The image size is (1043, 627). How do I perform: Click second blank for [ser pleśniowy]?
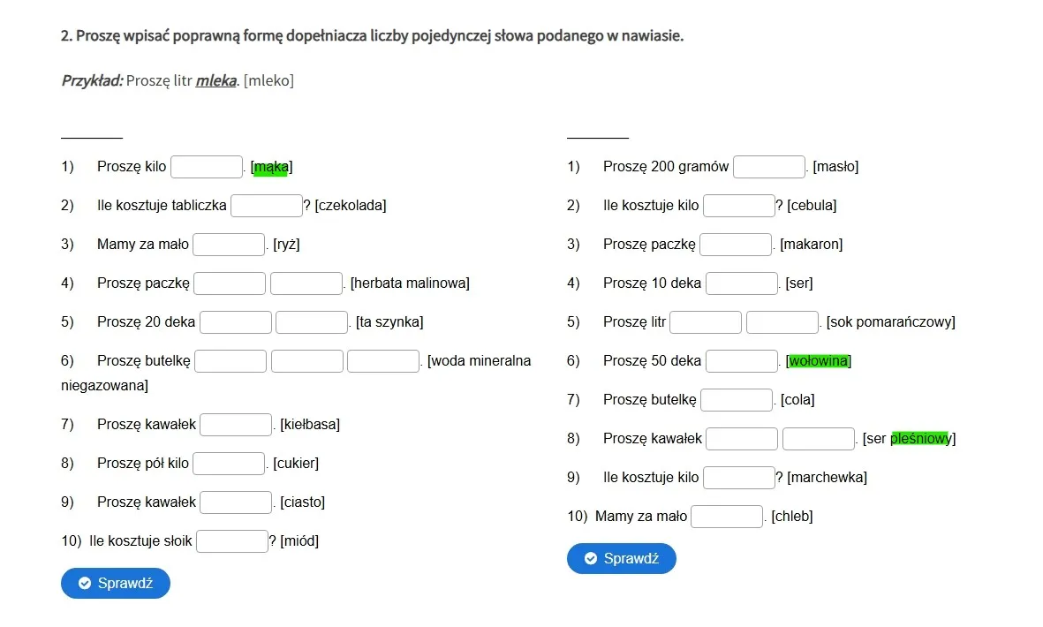(819, 439)
